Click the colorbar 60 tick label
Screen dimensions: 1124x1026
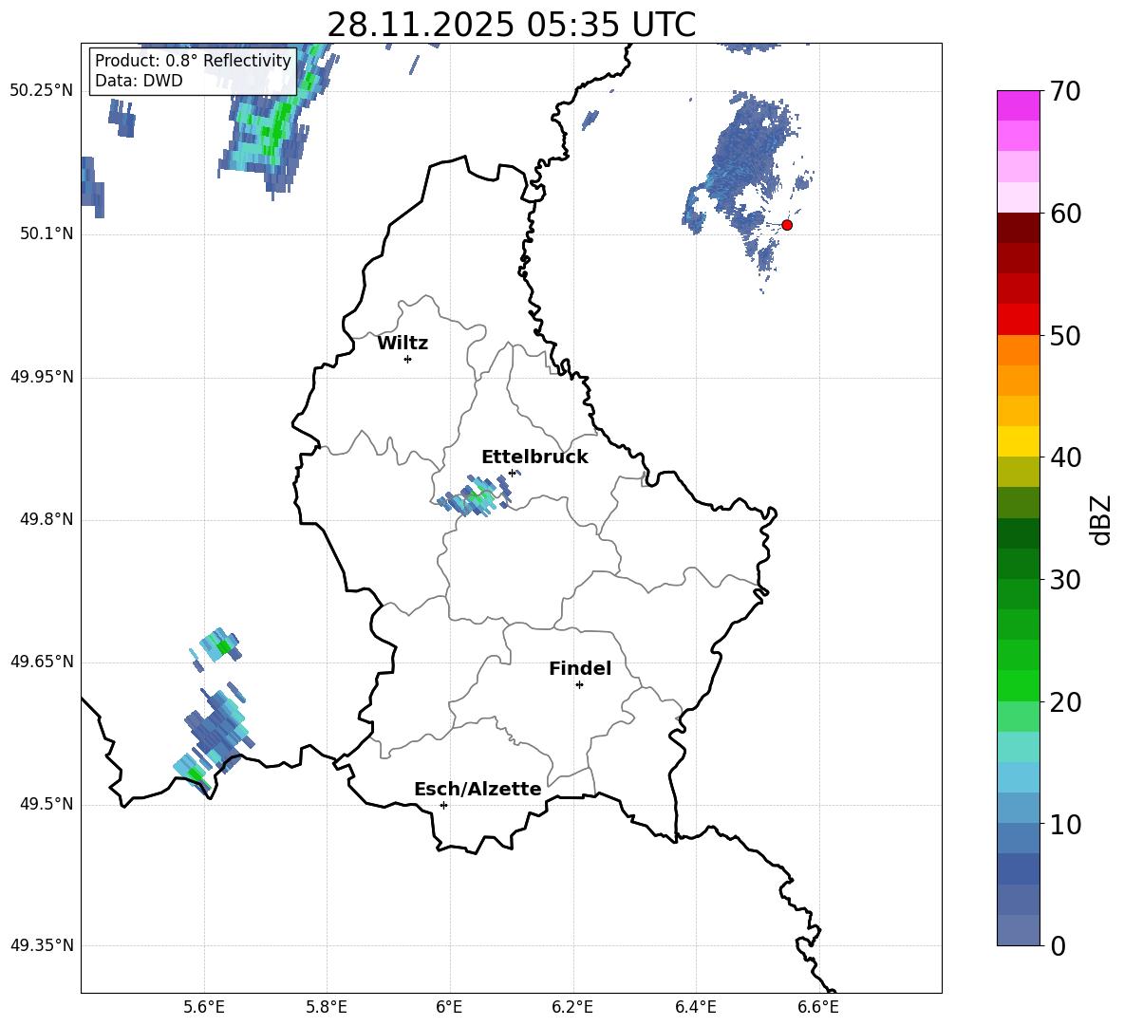[x=1065, y=214]
